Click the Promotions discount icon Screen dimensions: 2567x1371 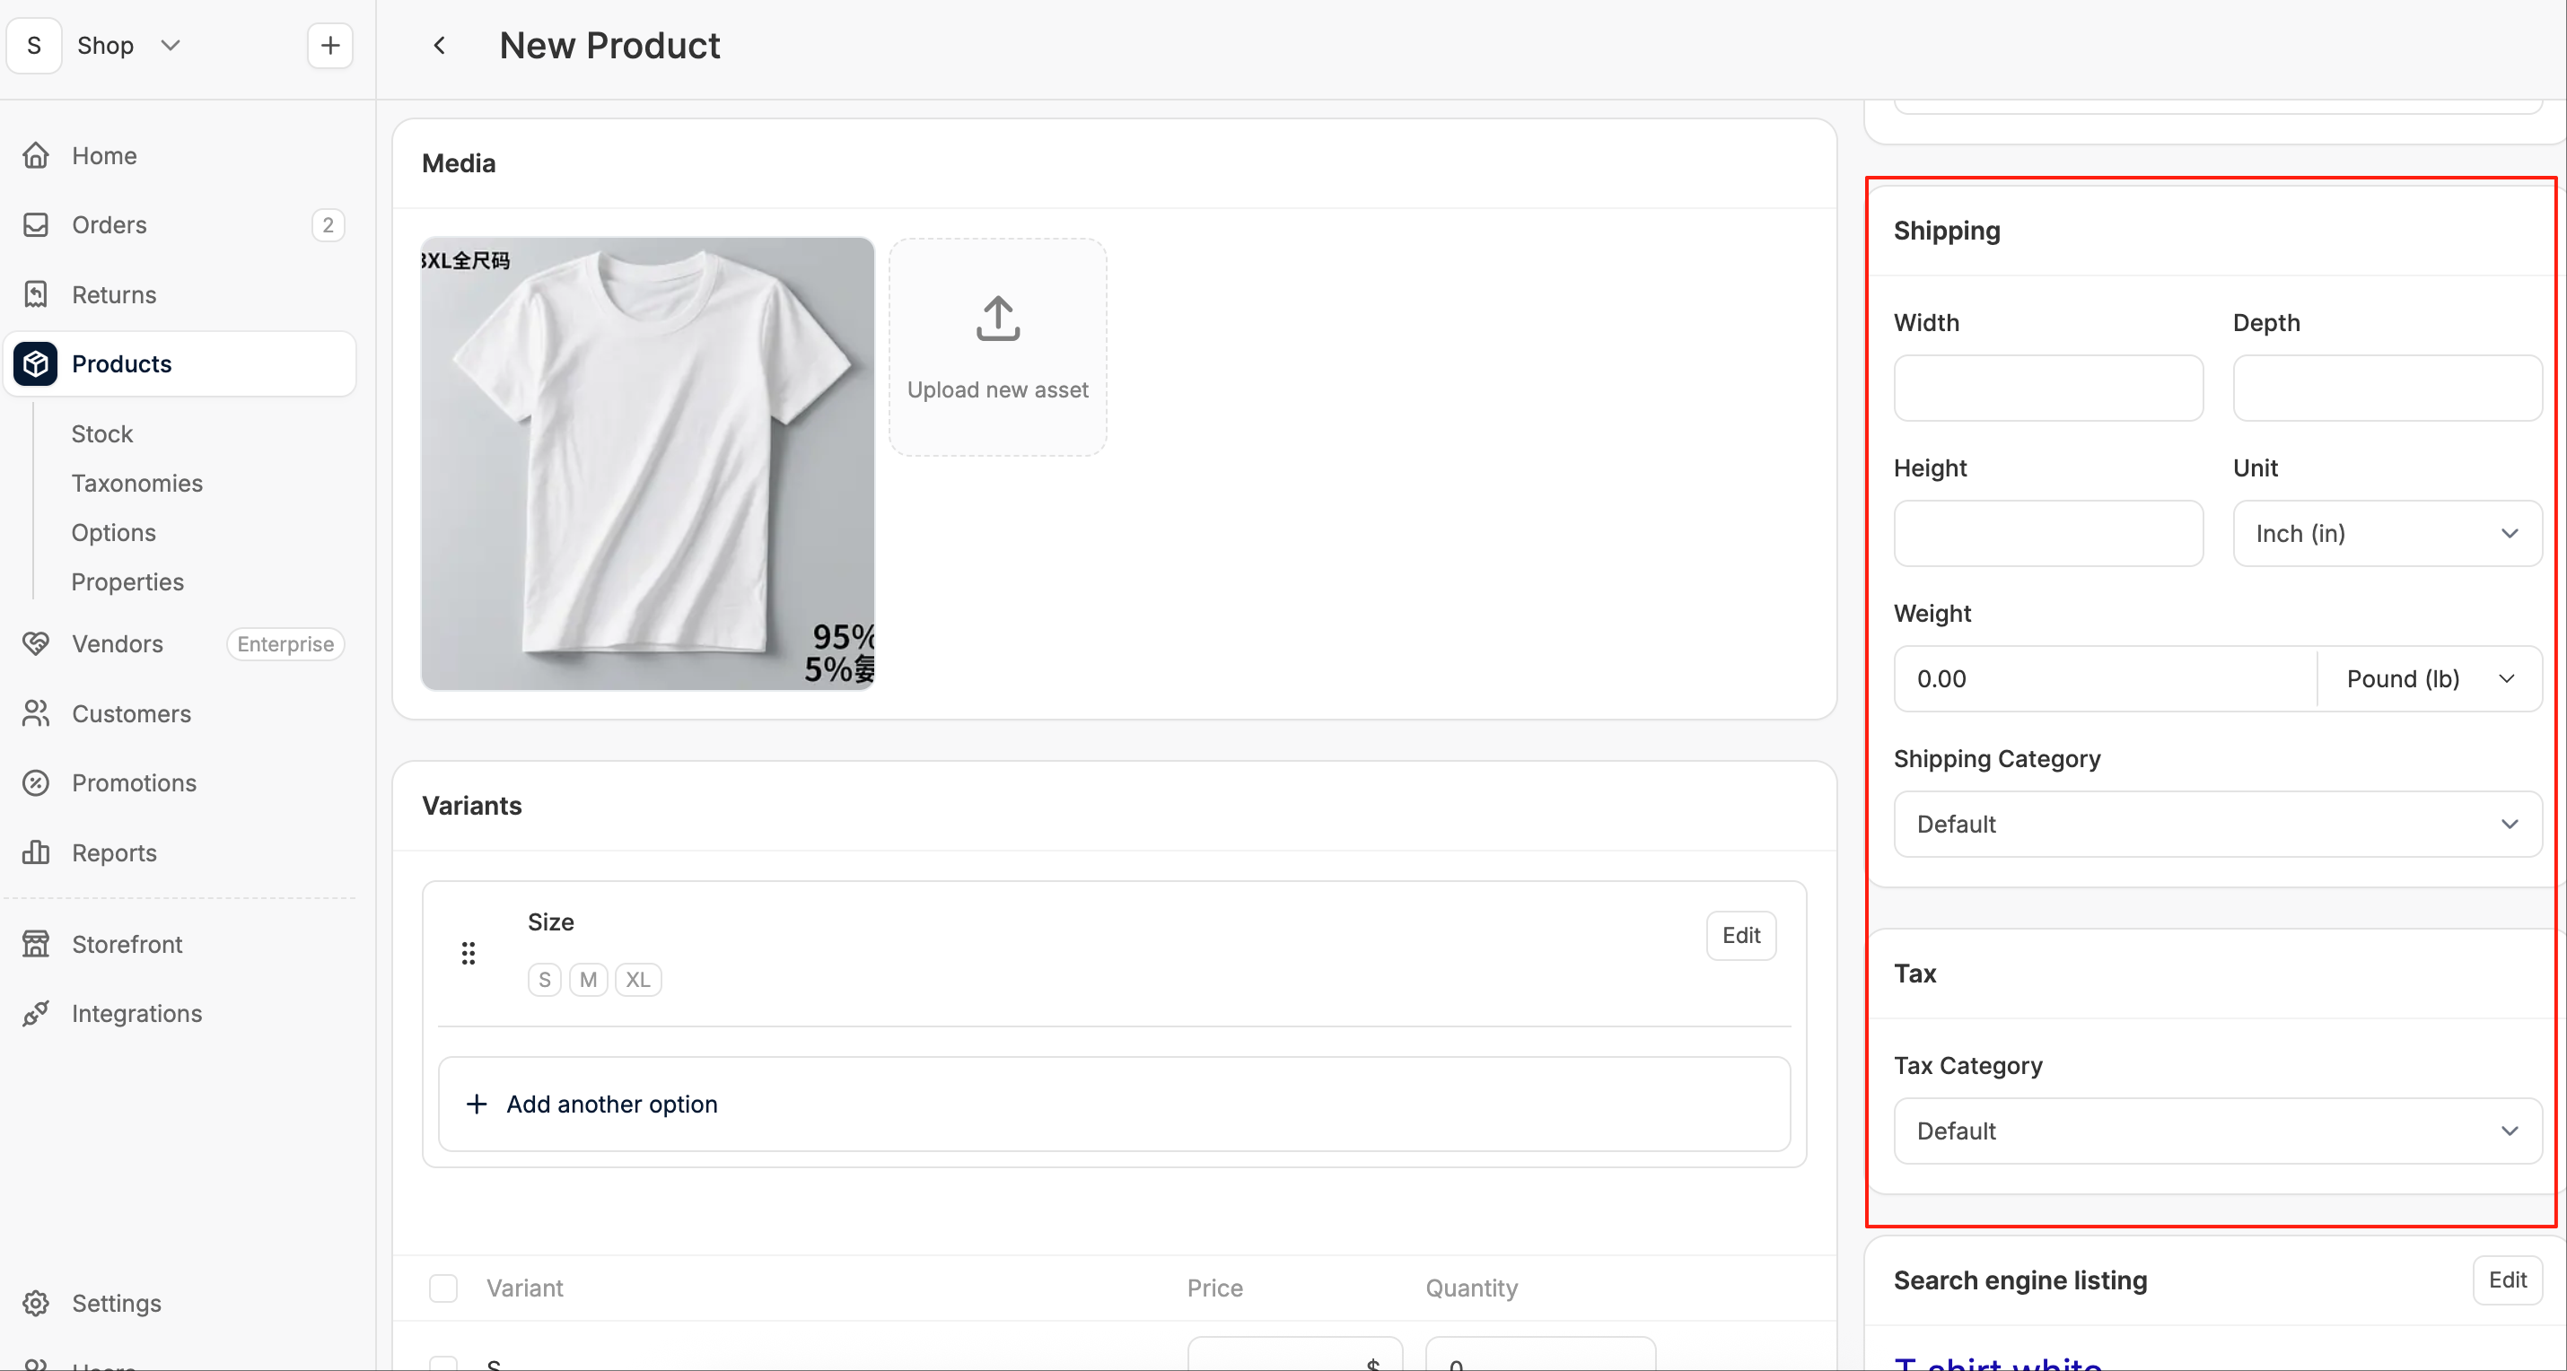[36, 783]
